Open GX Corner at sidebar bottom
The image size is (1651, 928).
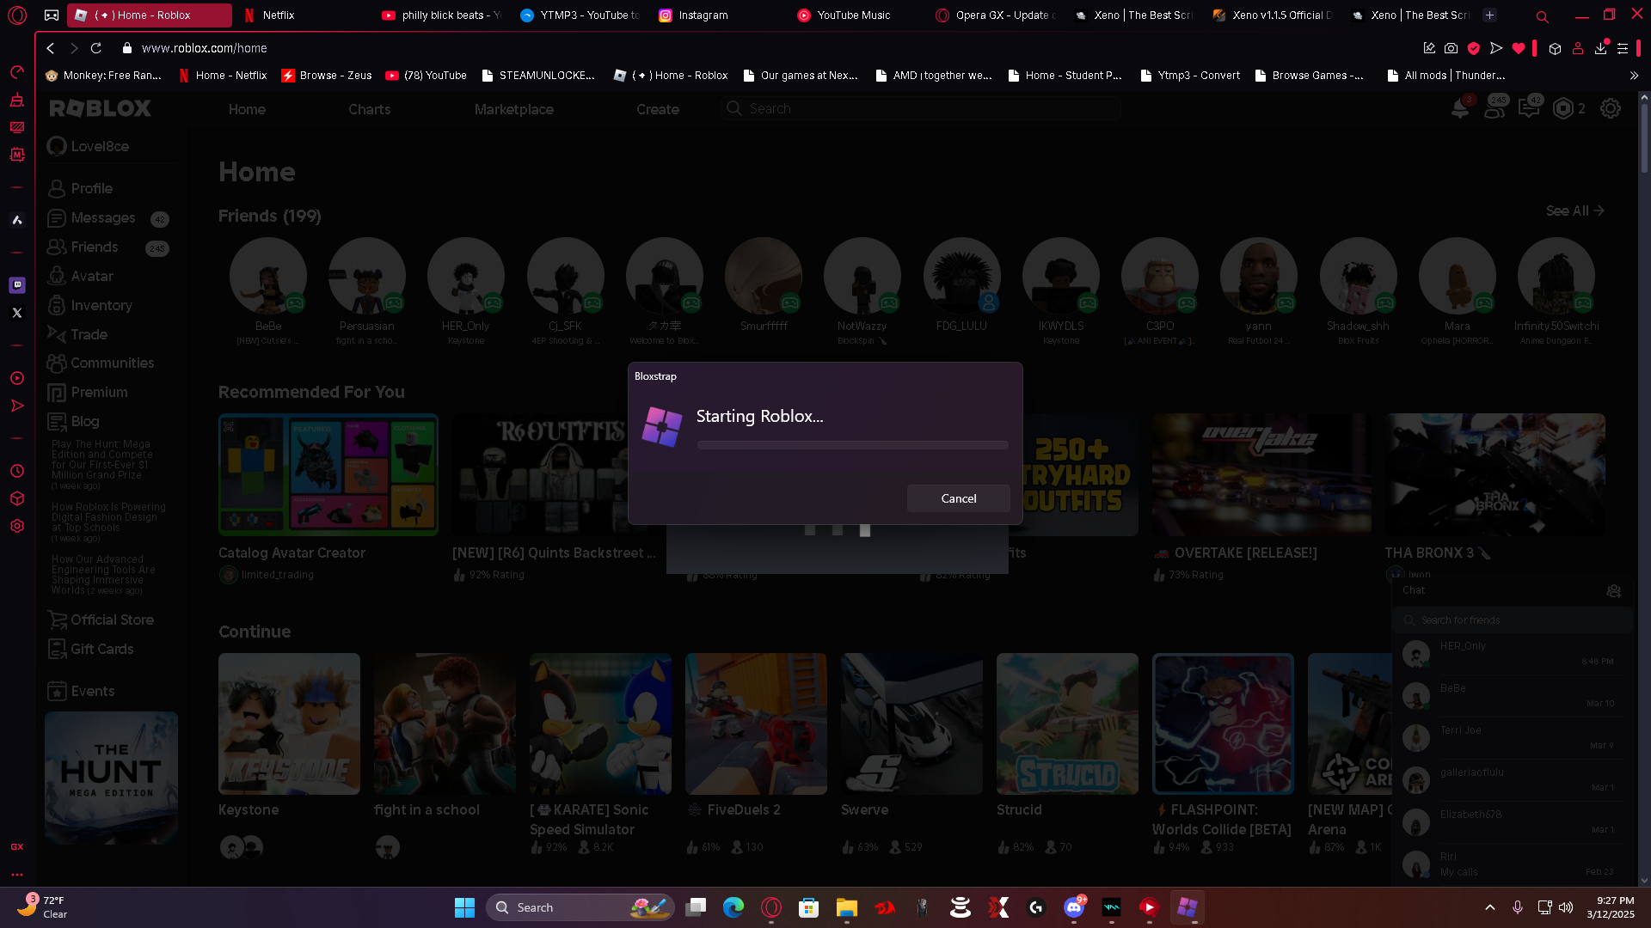click(x=17, y=846)
